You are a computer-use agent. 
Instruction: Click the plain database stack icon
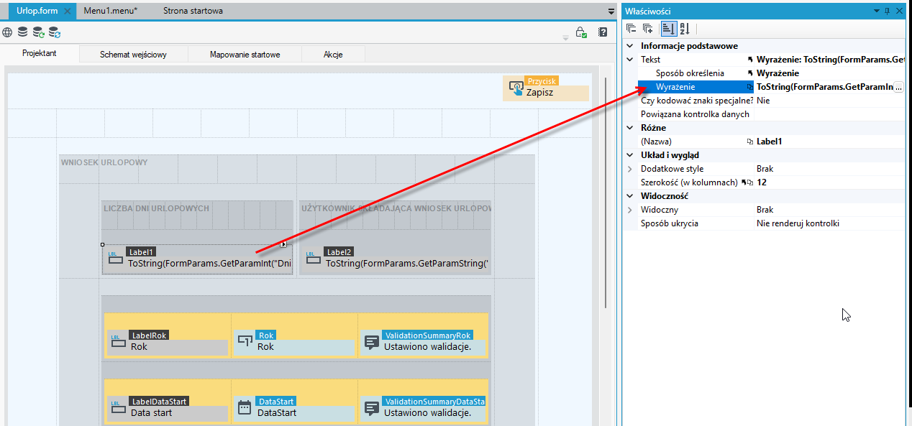tap(23, 32)
